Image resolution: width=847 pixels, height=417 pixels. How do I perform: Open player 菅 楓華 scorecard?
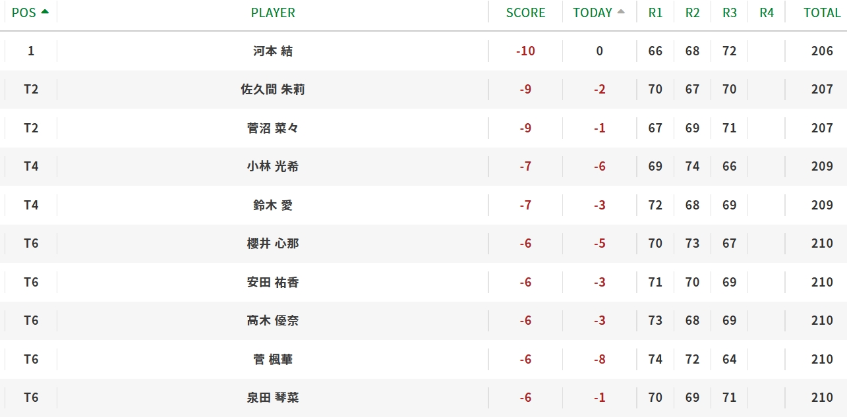[273, 359]
